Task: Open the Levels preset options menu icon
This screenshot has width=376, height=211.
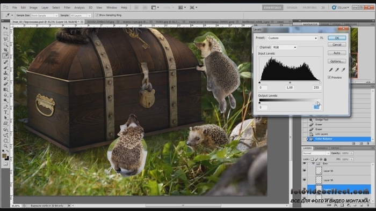Action: tap(322, 38)
